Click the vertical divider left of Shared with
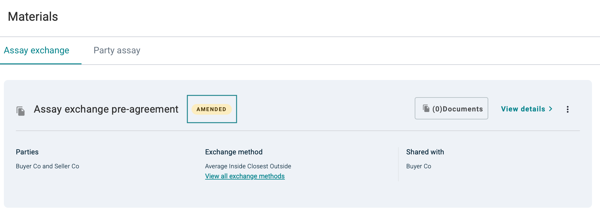The height and width of the screenshot is (224, 600). tap(398, 164)
